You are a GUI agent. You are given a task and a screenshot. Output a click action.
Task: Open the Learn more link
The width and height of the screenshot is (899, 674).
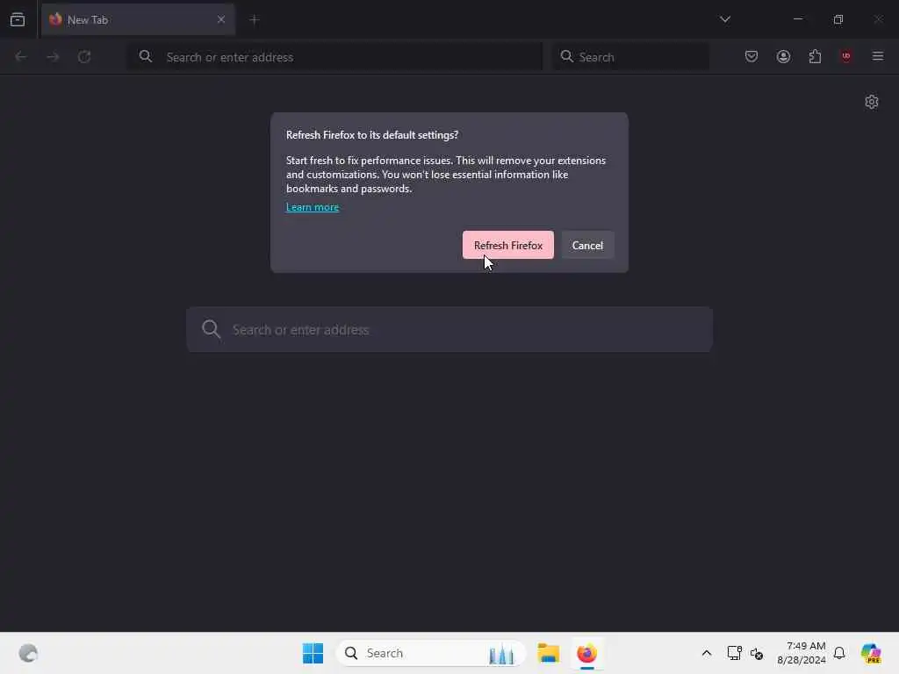313,207
